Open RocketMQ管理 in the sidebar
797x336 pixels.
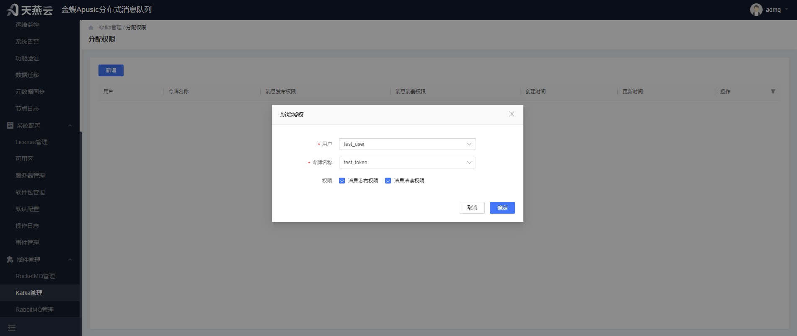tap(35, 276)
